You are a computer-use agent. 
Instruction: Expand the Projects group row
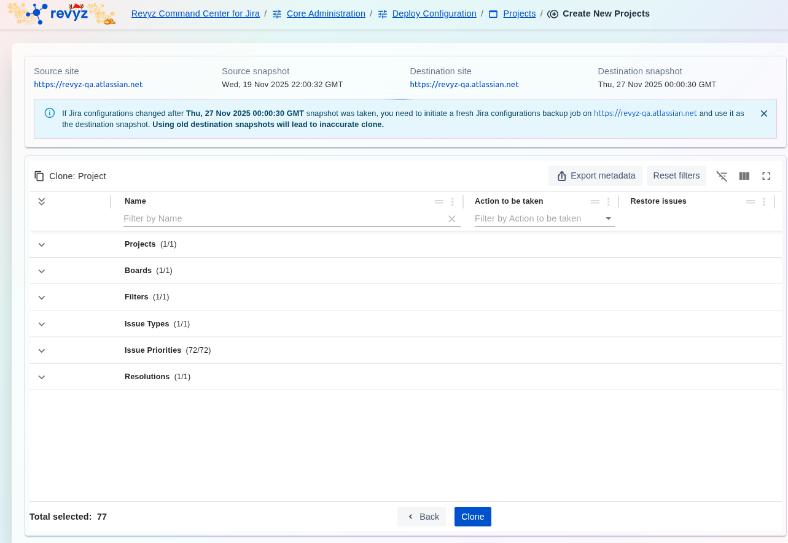(42, 245)
